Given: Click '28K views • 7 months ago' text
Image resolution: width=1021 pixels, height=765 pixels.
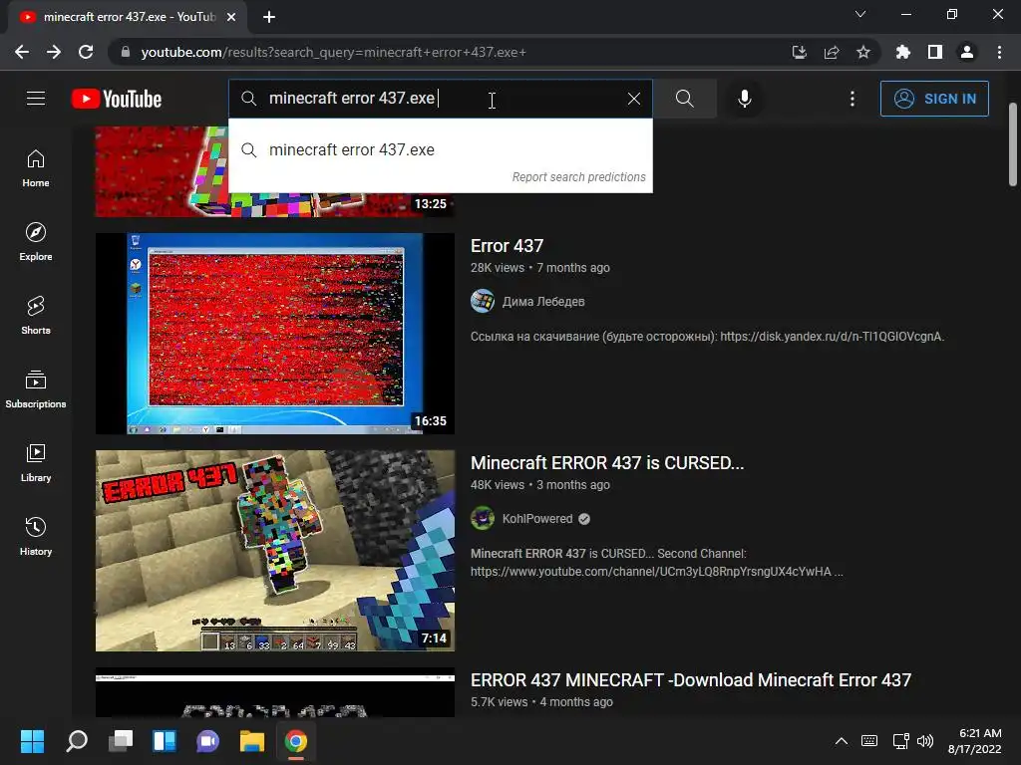Looking at the screenshot, I should [539, 268].
